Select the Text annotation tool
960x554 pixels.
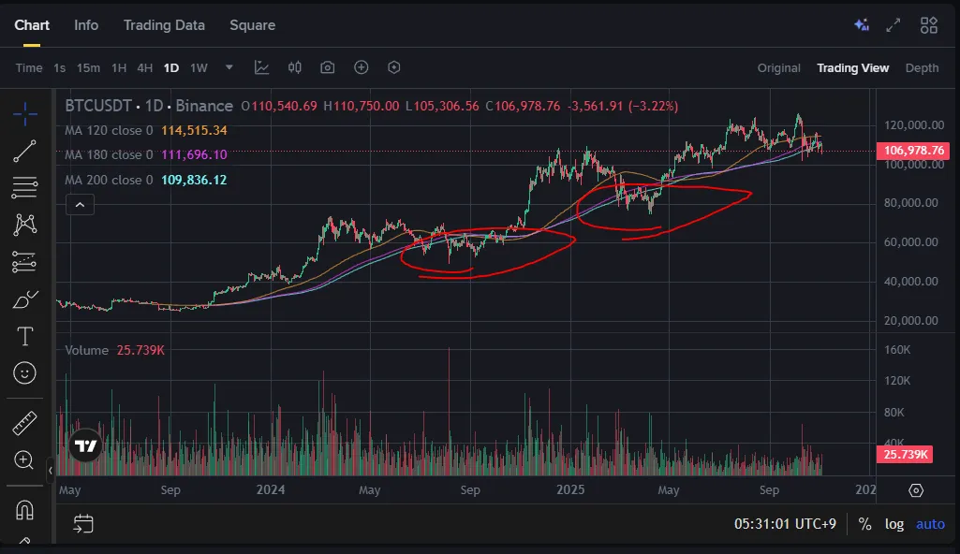click(25, 336)
